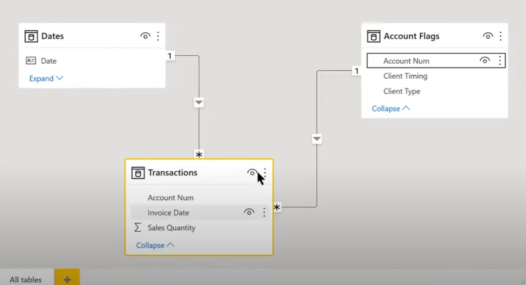Image resolution: width=526 pixels, height=285 pixels.
Task: Switch to the All tables tab
Action: click(26, 280)
